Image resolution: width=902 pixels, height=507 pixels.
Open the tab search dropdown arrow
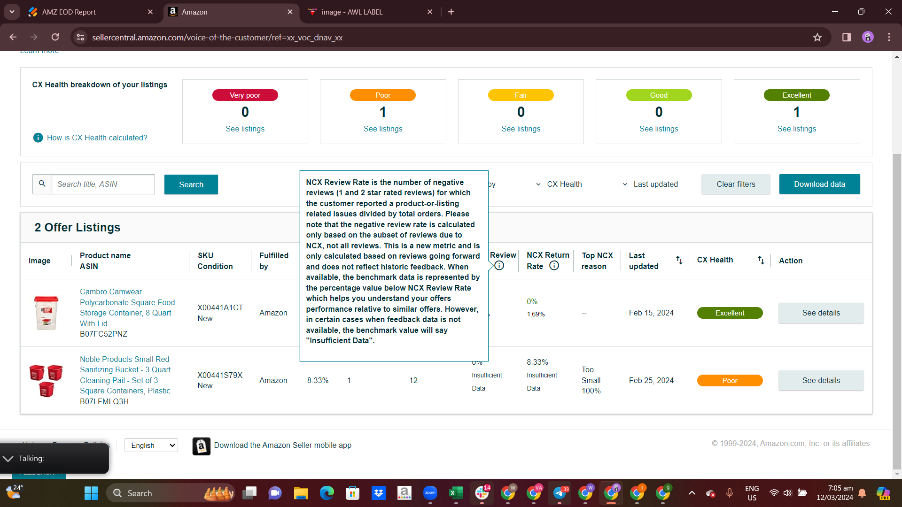coord(12,12)
